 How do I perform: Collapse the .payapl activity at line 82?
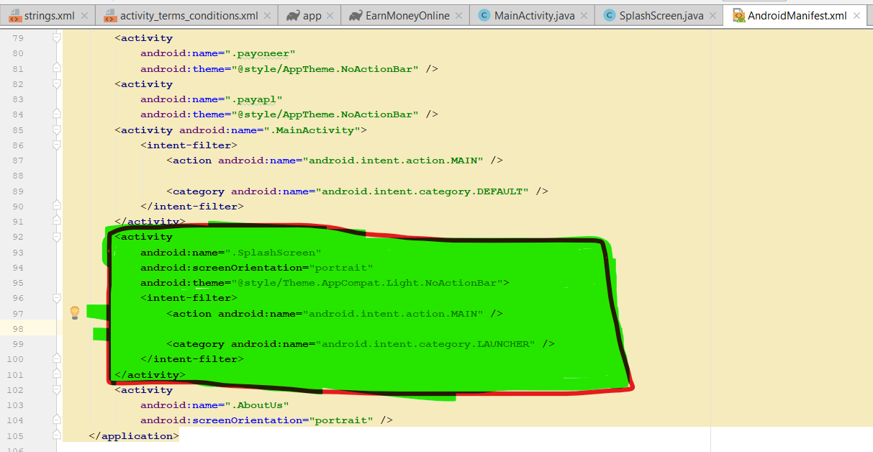tap(57, 84)
